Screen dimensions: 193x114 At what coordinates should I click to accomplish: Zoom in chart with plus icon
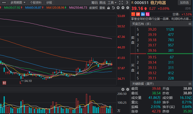(118, 8)
